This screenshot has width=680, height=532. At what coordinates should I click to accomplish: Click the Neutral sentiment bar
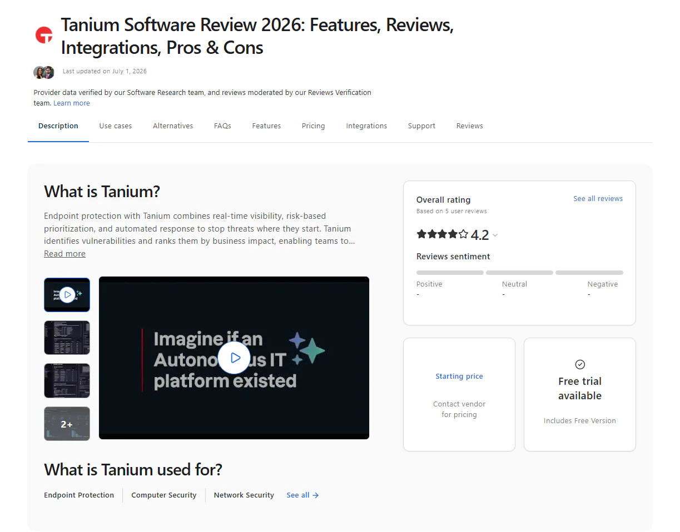(x=519, y=273)
